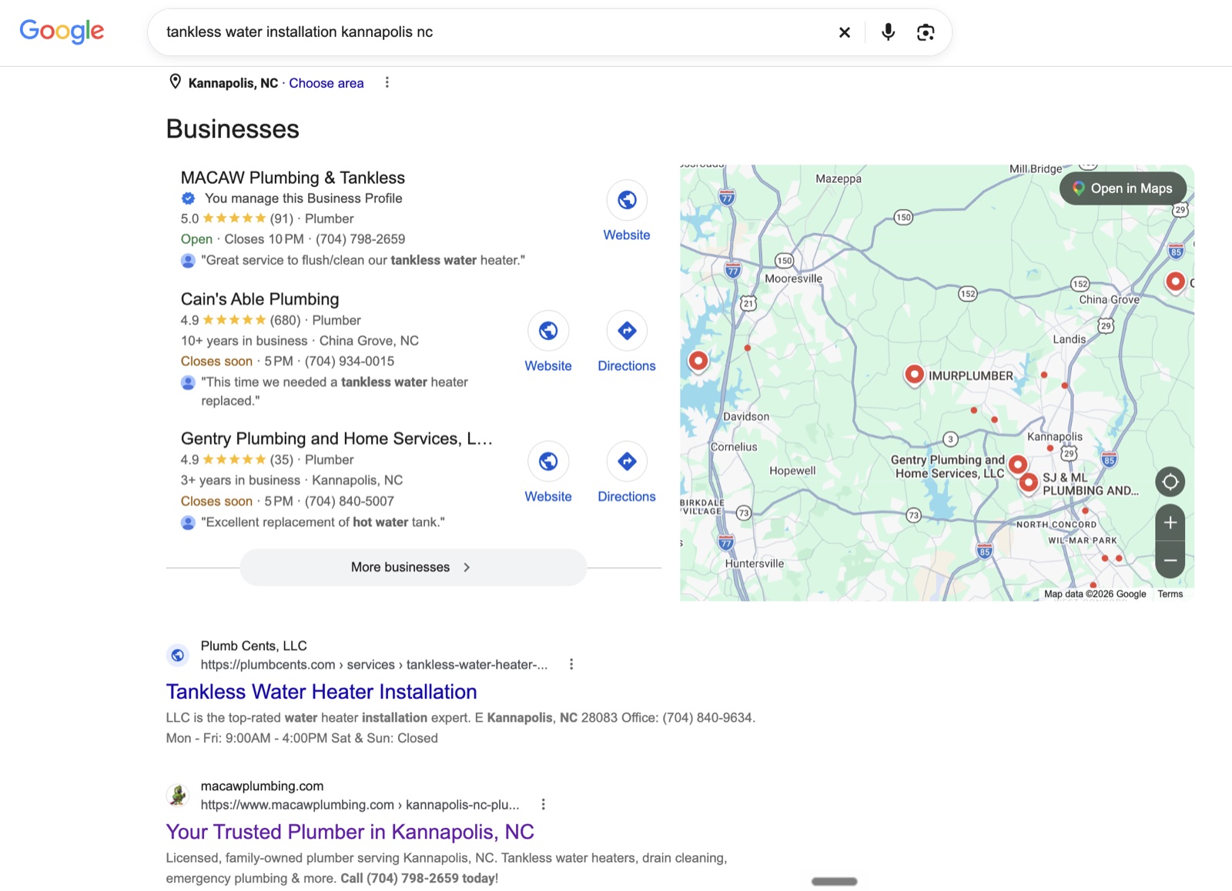Get directions to Gentry Plumbing

[x=627, y=462]
